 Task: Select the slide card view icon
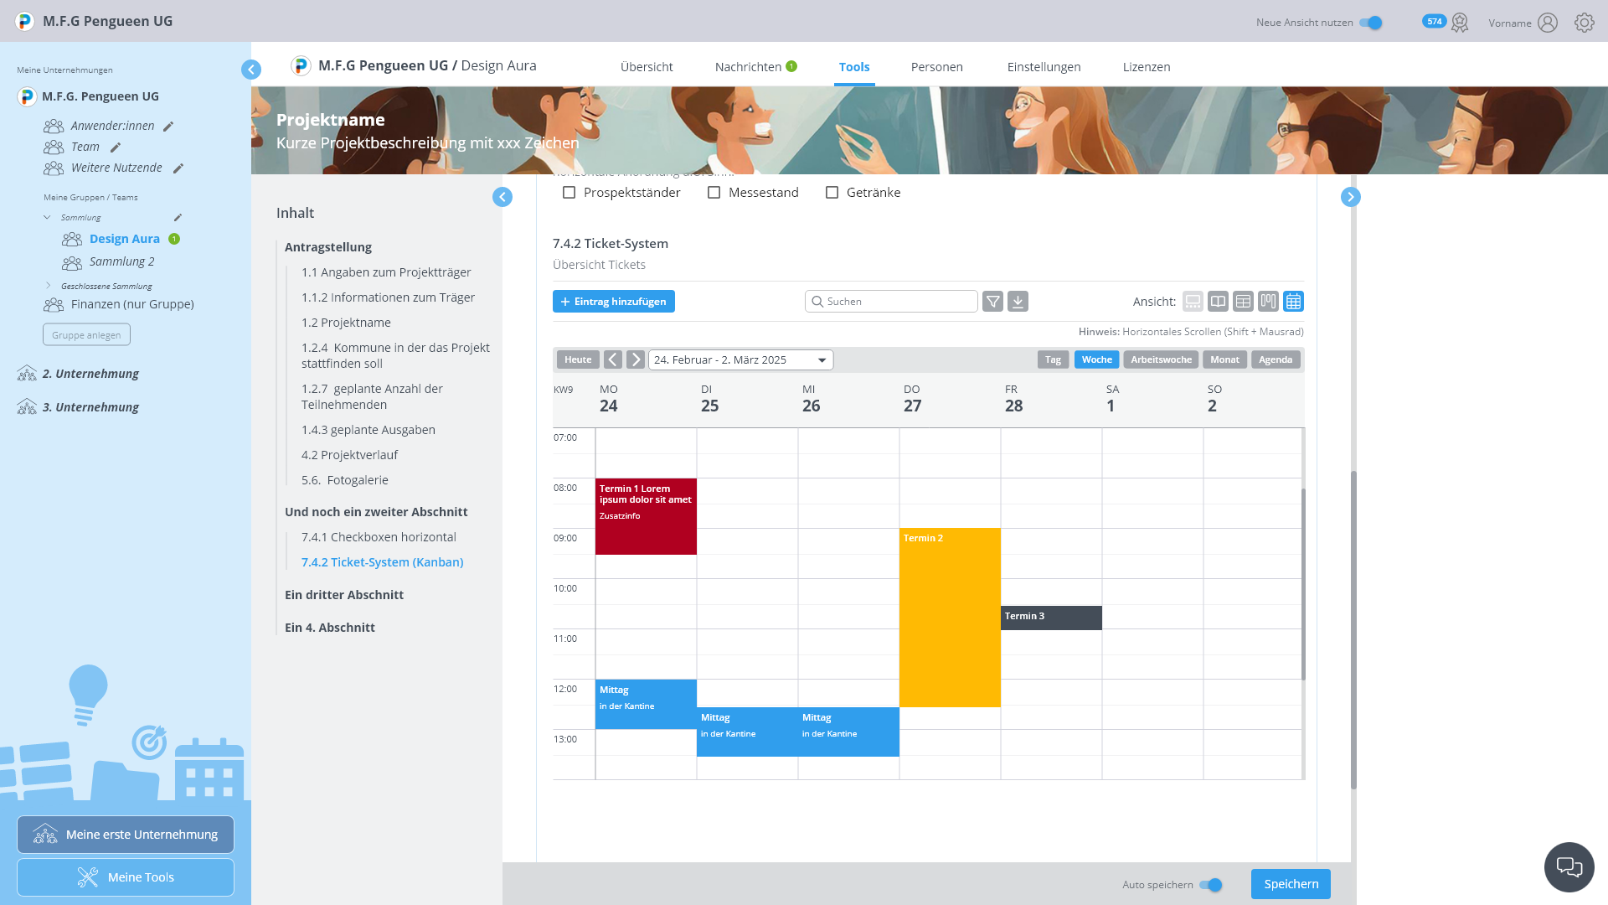(1193, 302)
